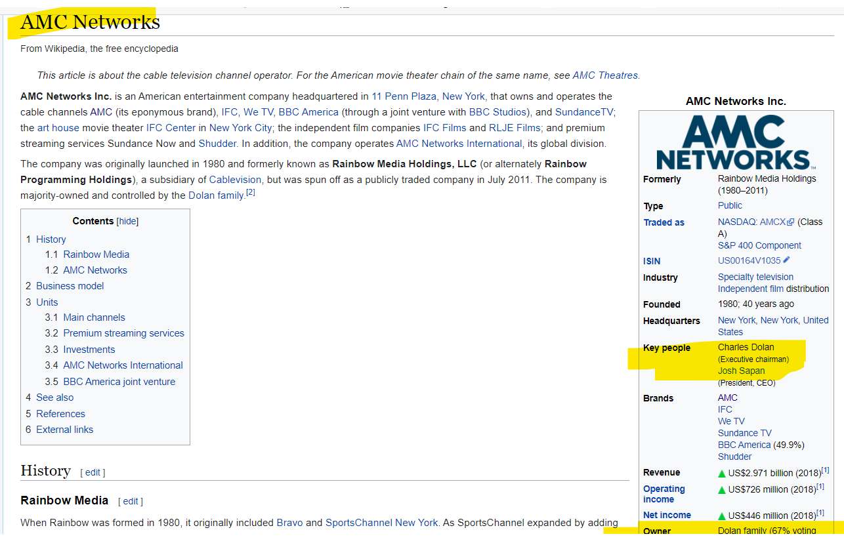Open the BBC America link in intro
844x549 pixels.
308,112
